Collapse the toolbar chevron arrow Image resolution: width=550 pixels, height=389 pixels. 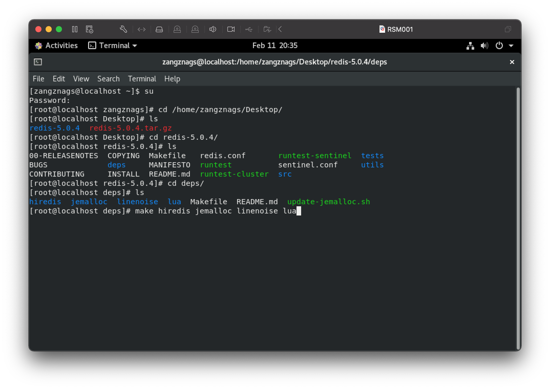pyautogui.click(x=280, y=29)
